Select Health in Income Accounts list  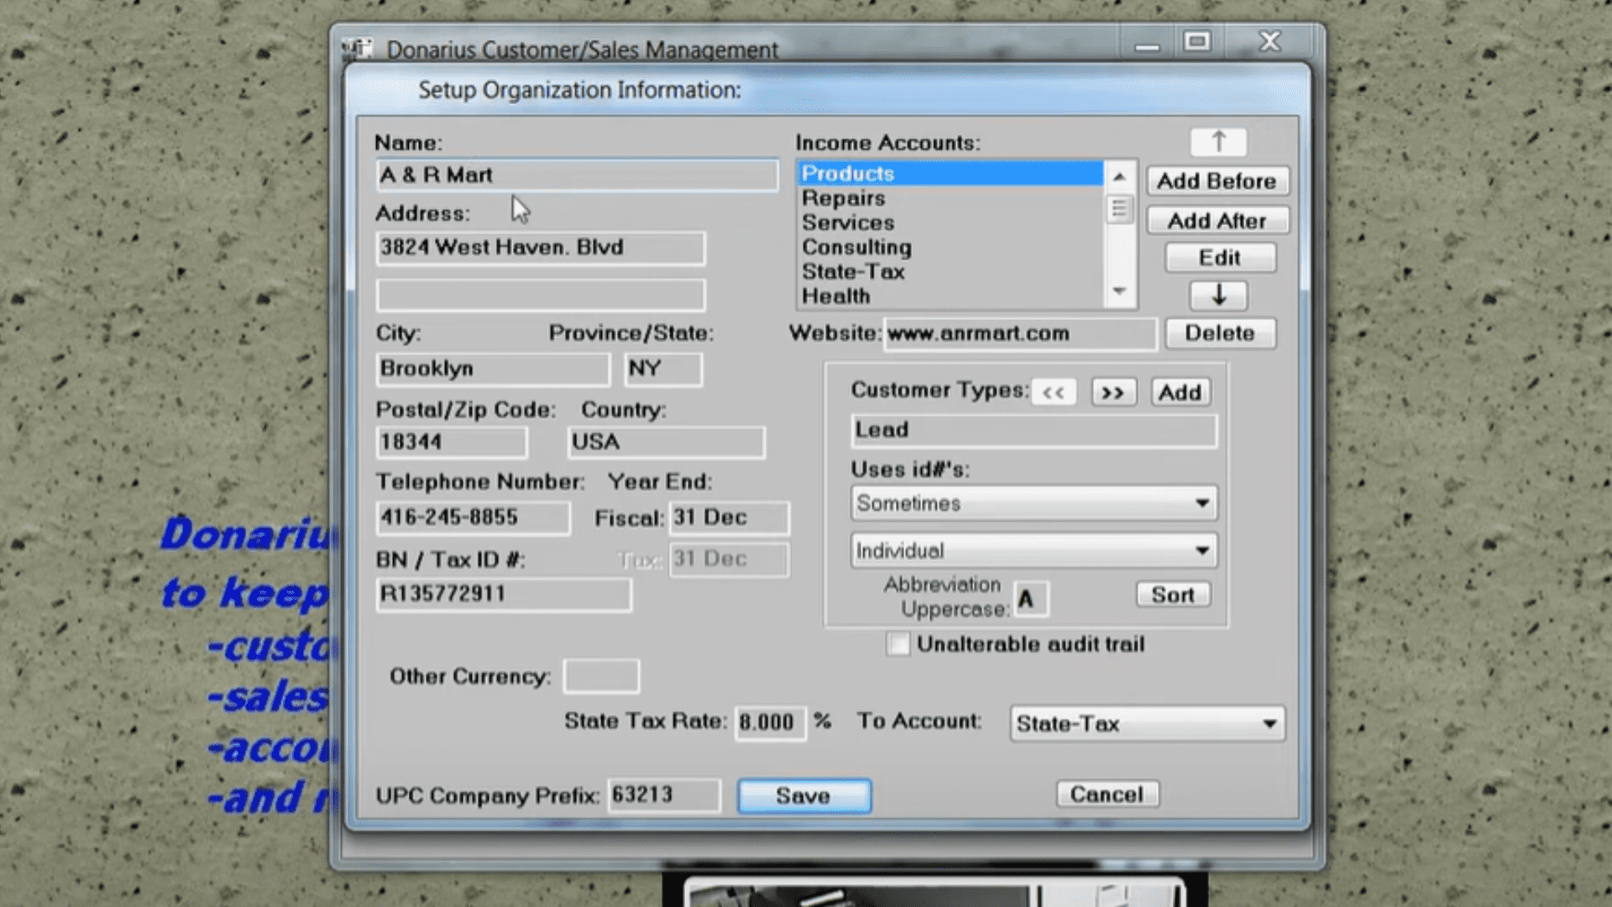pyautogui.click(x=950, y=296)
